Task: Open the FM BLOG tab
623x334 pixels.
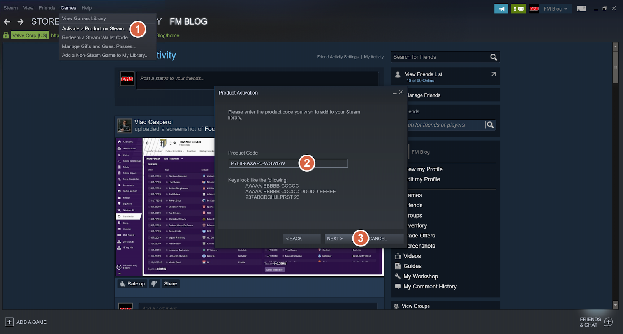Action: (188, 22)
